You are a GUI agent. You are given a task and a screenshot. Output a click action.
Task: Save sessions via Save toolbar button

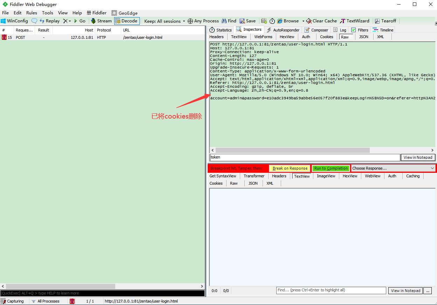pos(248,21)
